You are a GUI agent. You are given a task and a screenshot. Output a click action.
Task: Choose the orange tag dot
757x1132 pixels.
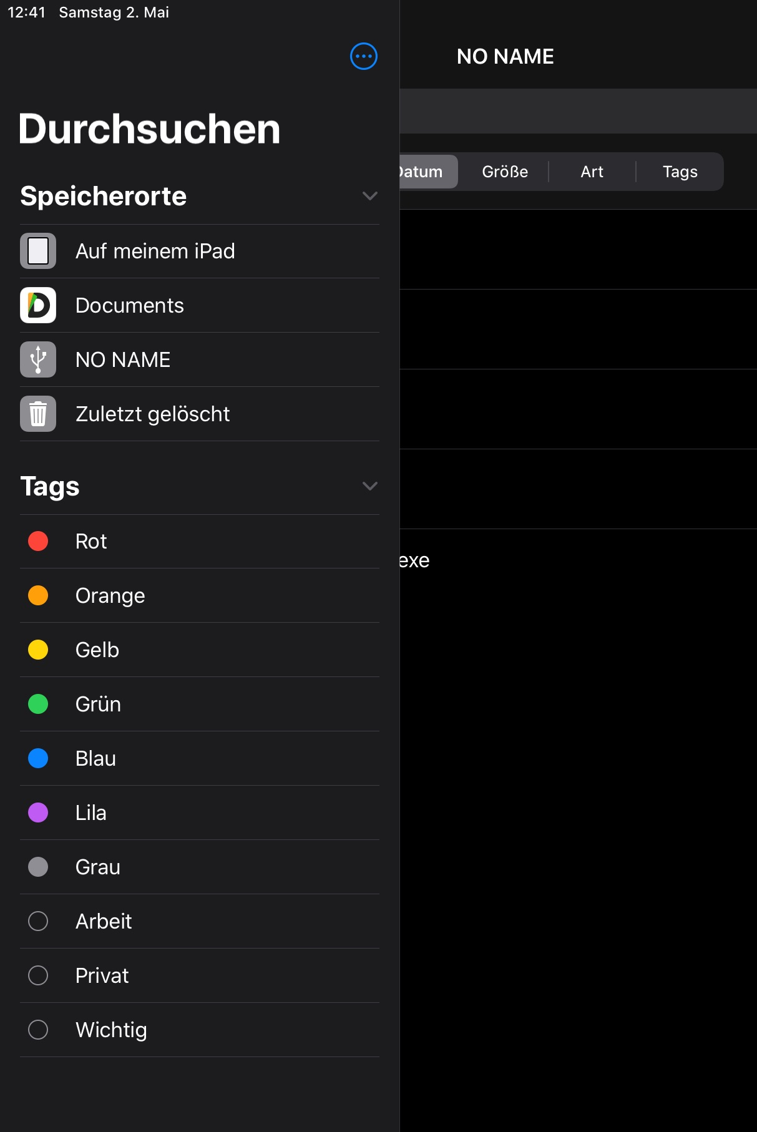point(38,595)
